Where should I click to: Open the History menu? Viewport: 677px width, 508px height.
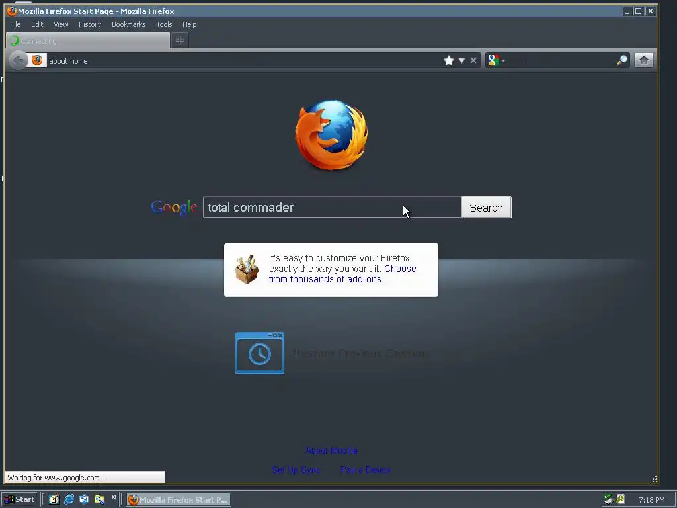(x=90, y=24)
